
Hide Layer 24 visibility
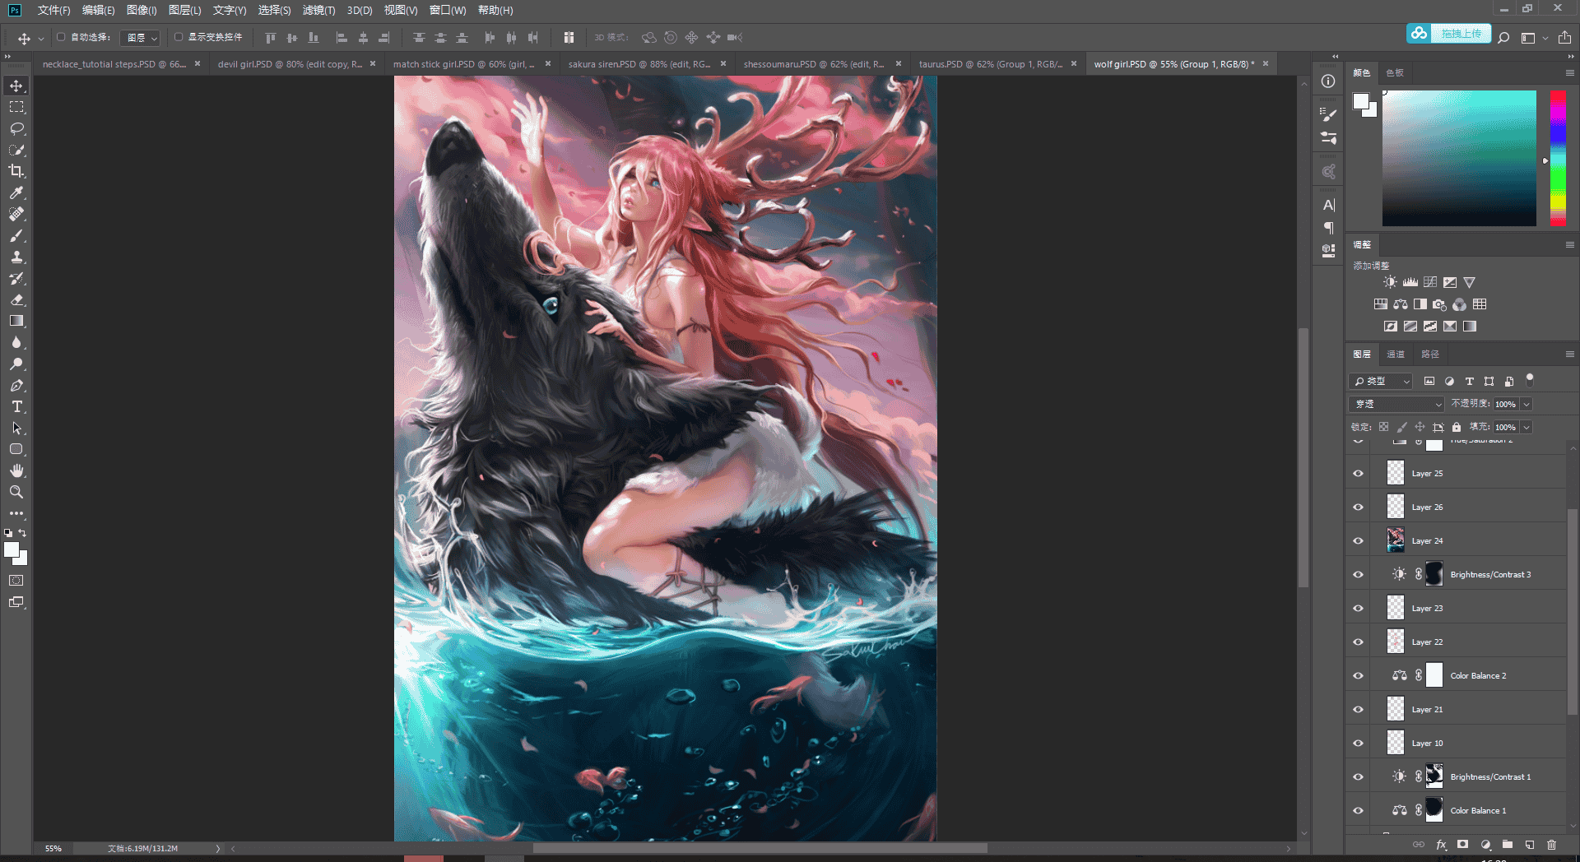click(x=1359, y=540)
